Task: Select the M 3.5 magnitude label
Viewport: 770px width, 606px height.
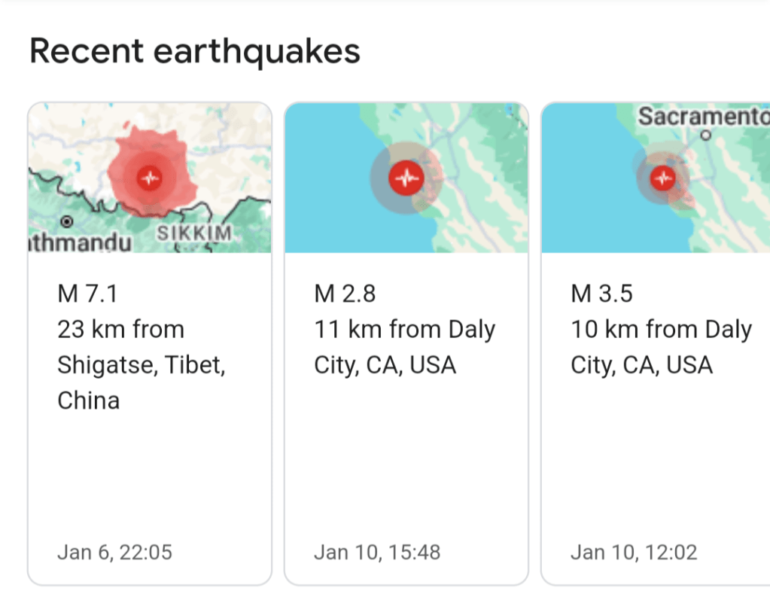Action: click(601, 294)
